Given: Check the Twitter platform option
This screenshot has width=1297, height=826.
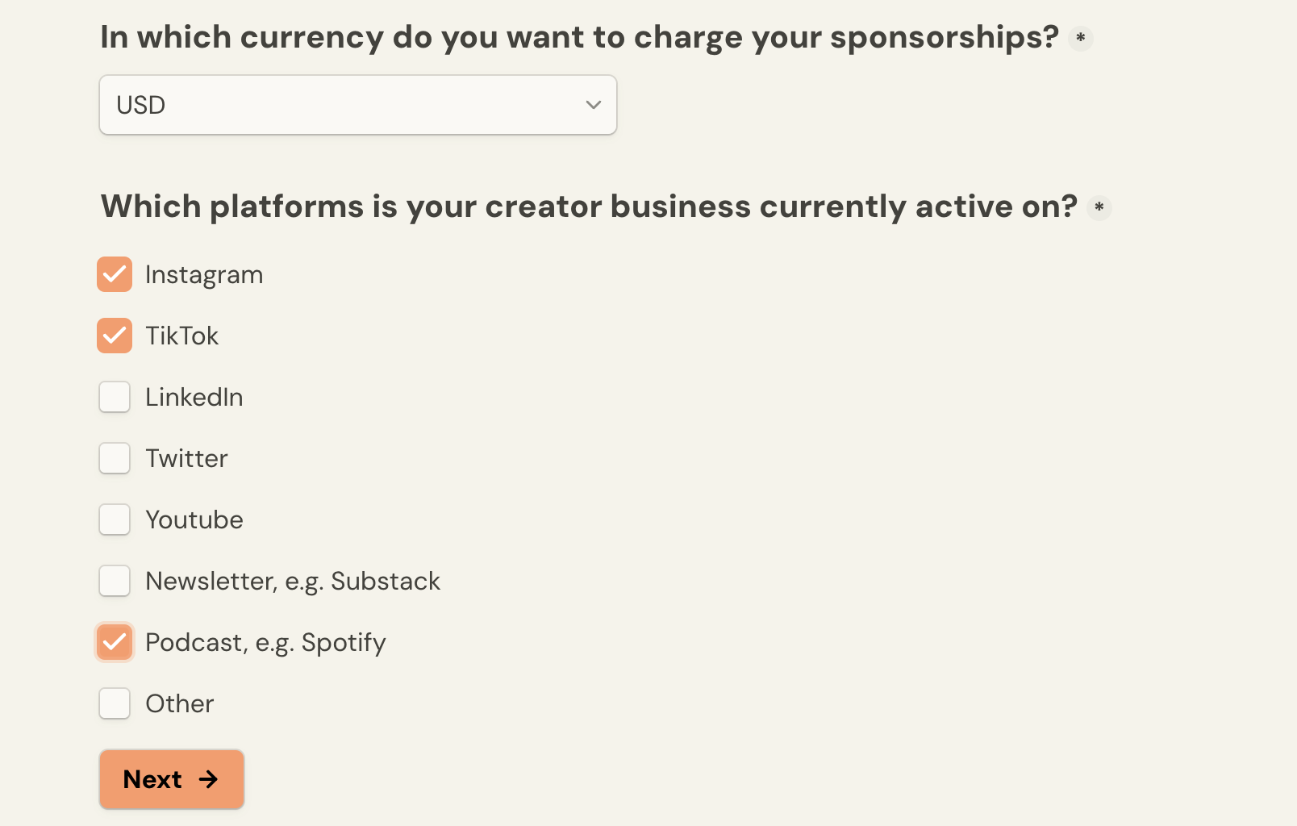Looking at the screenshot, I should click(115, 458).
